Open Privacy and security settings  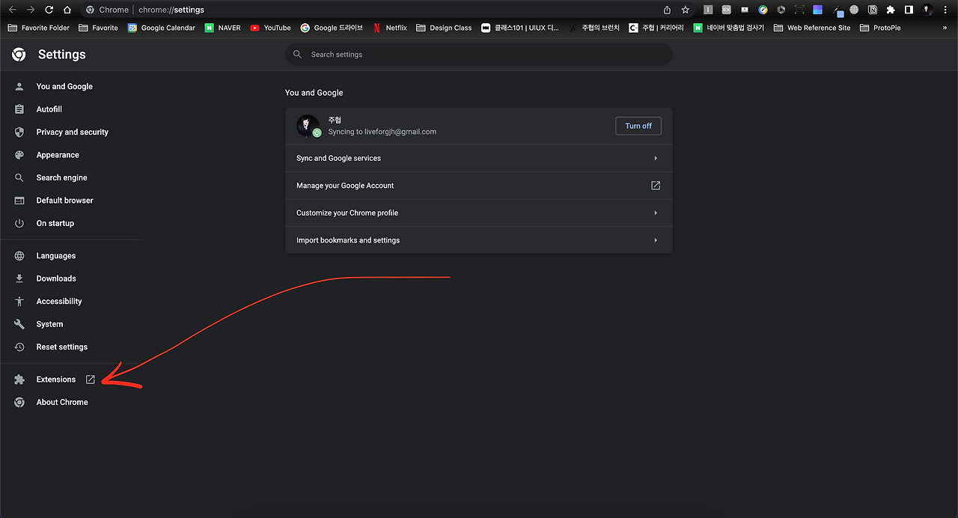tap(72, 132)
